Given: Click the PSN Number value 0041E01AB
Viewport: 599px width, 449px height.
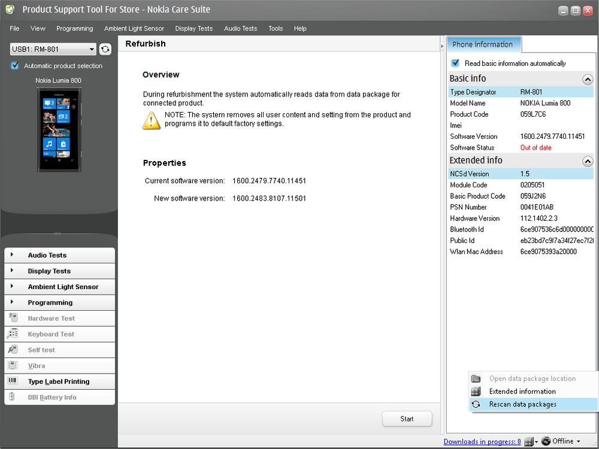Looking at the screenshot, I should (537, 207).
